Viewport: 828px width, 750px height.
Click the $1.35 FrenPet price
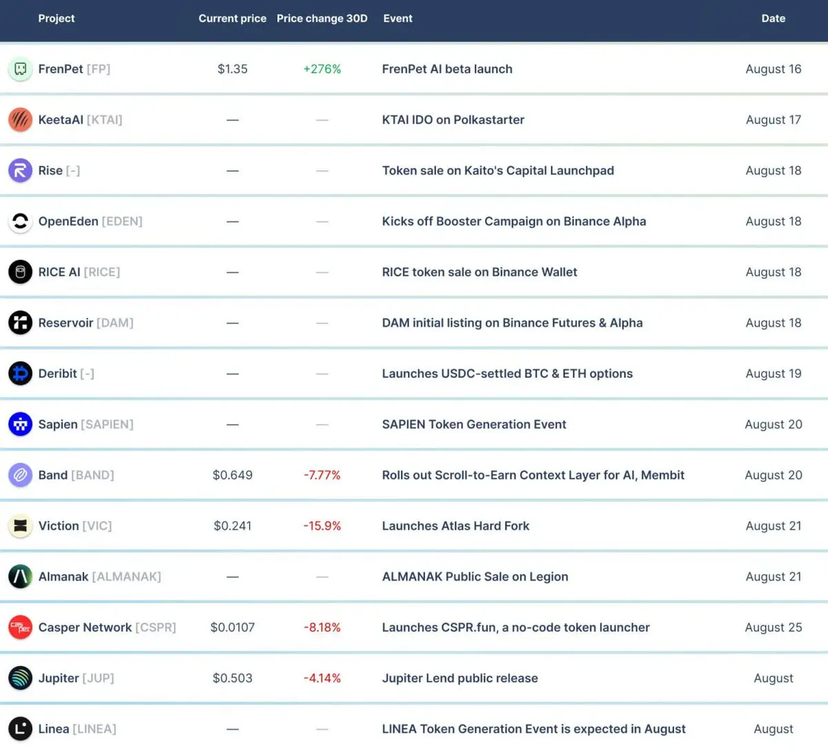tap(233, 69)
